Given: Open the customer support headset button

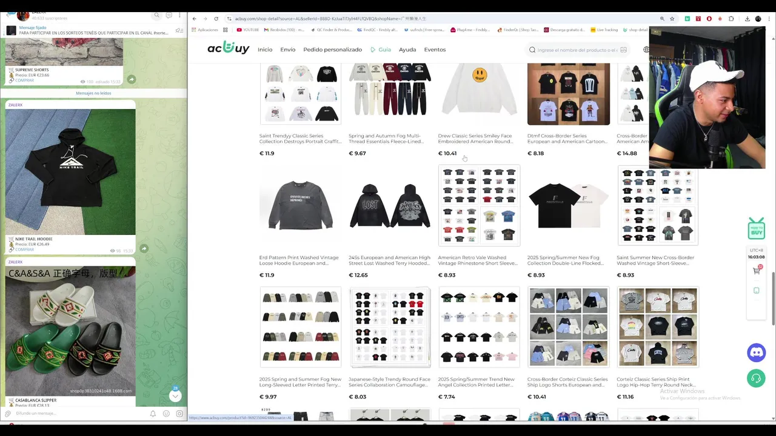Looking at the screenshot, I should pyautogui.click(x=756, y=378).
